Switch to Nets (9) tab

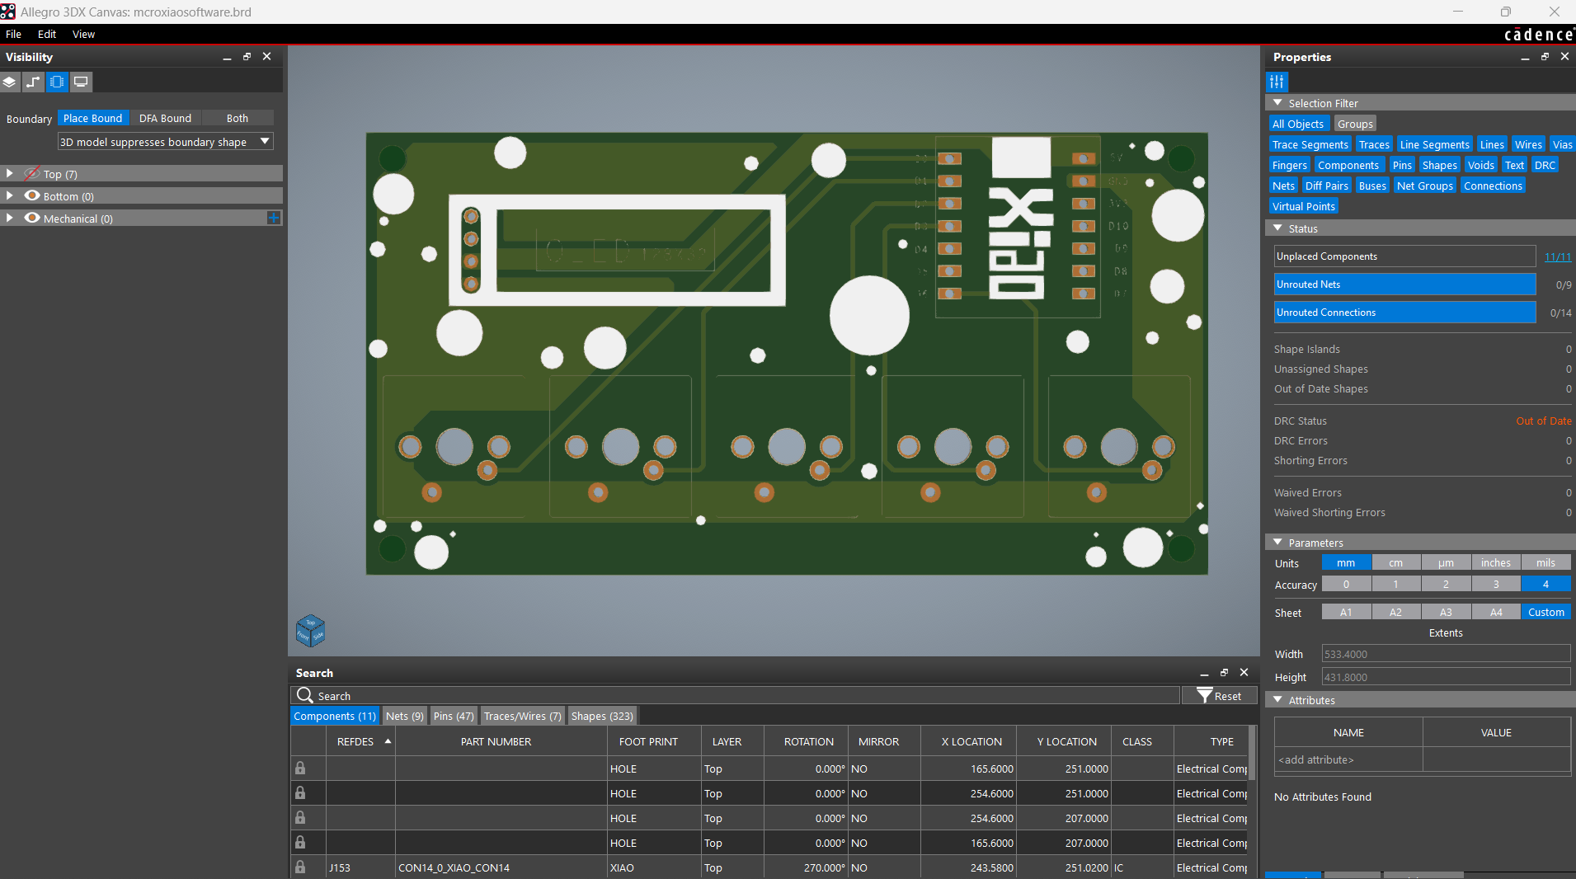click(404, 716)
